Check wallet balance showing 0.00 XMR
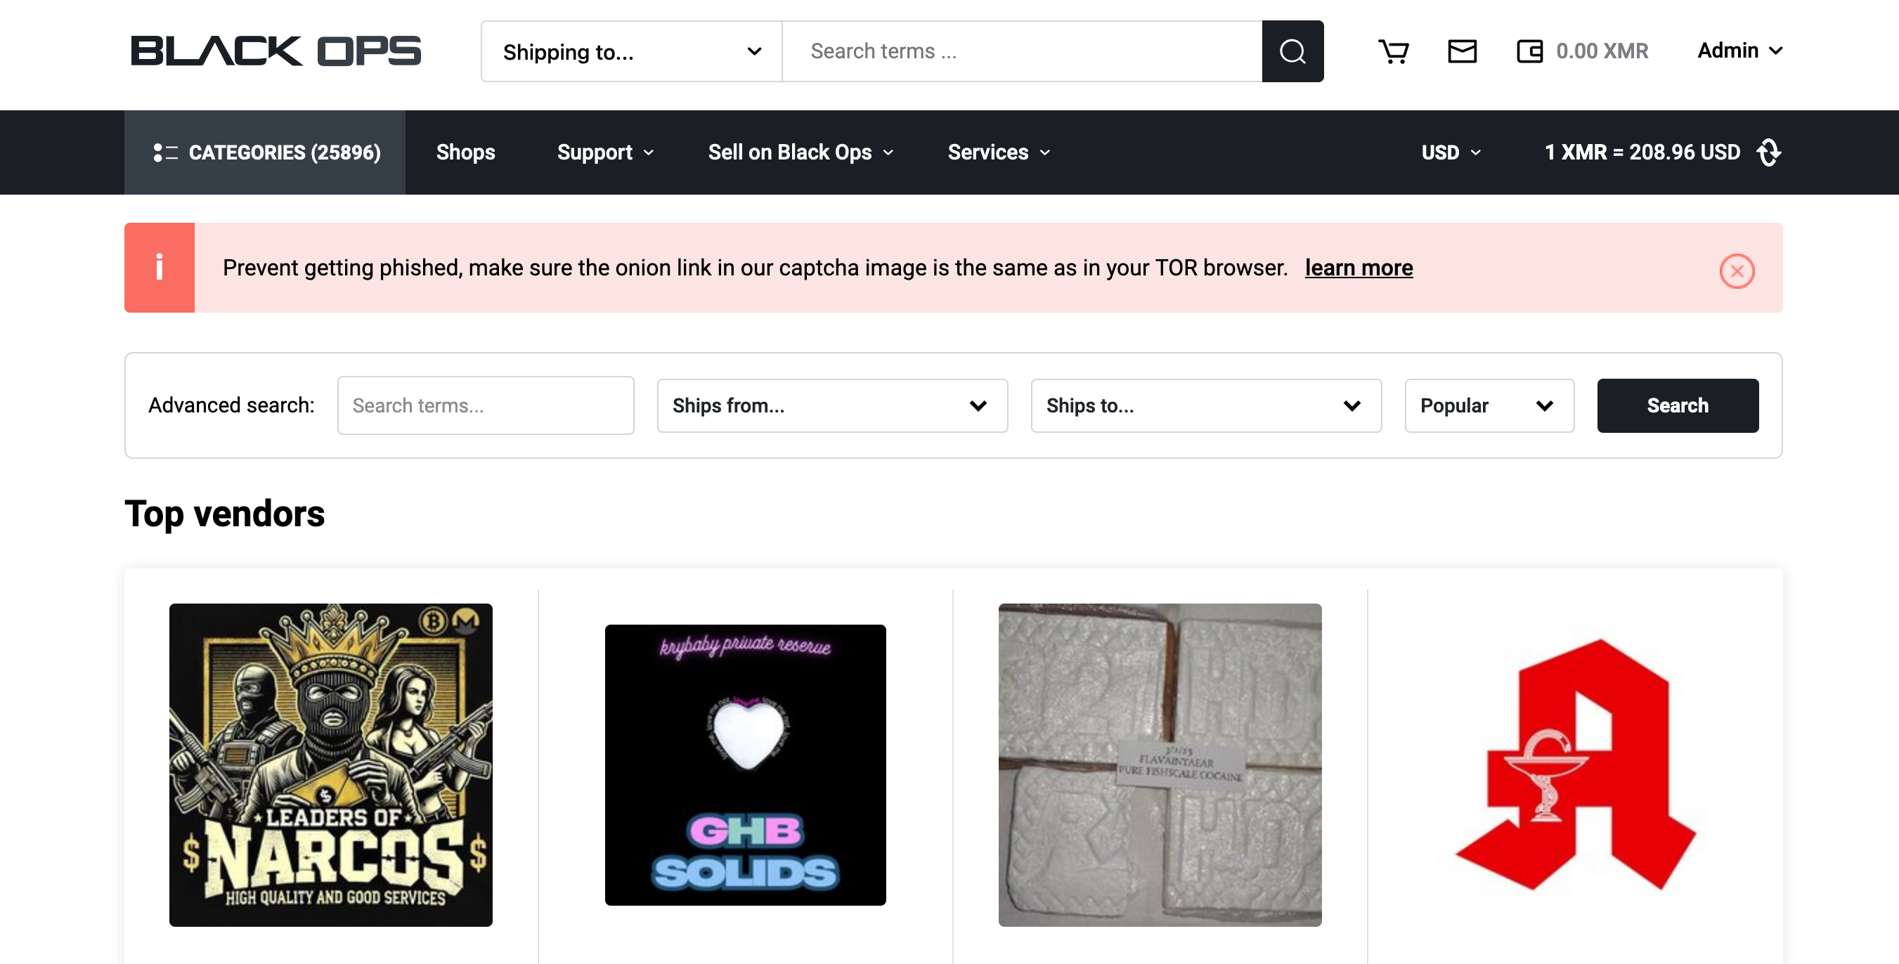 coord(1581,51)
